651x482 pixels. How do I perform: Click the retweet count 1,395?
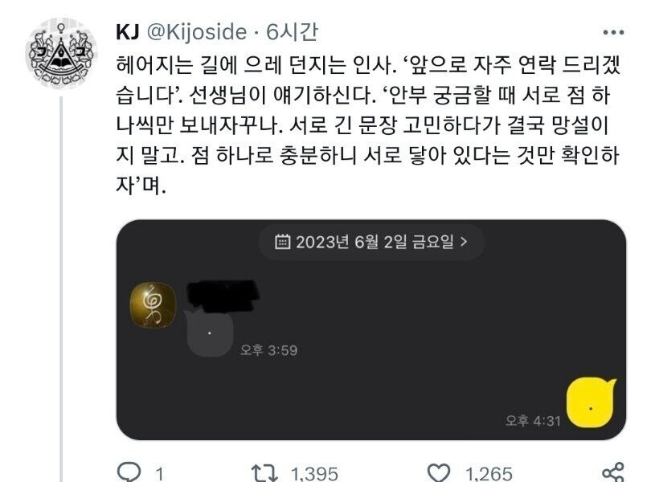click(314, 474)
